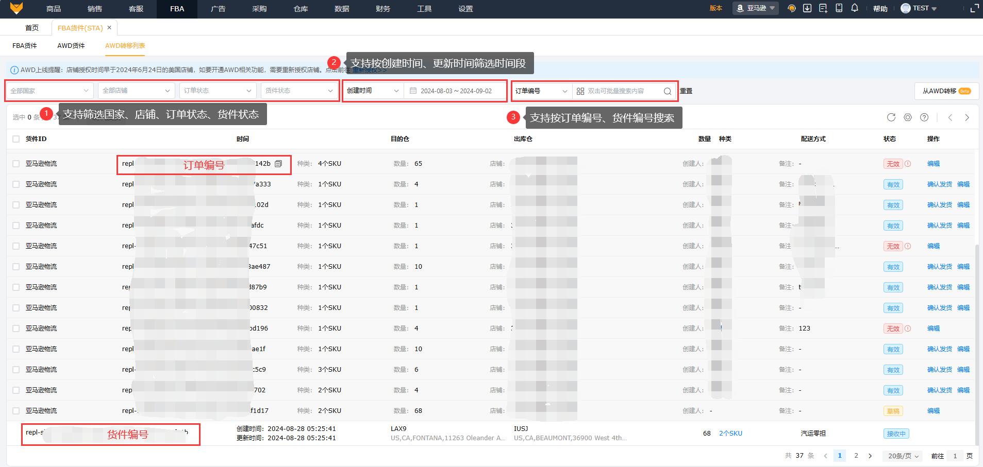
Task: Click 编辑 in the 142b row
Action: [934, 164]
